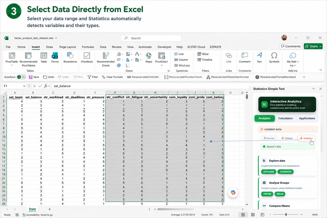The width and height of the screenshot is (327, 218).
Task: Click the zoom slider handle
Action: click(x=286, y=214)
